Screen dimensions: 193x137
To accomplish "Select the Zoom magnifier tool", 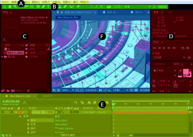I will click(15, 7).
